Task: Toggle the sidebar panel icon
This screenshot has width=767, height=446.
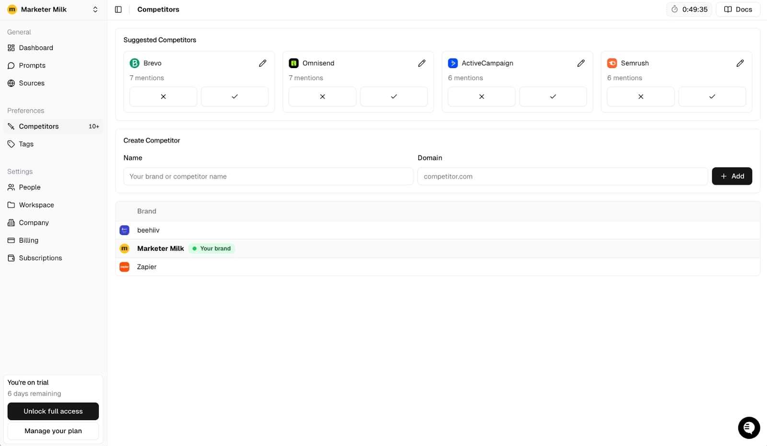Action: pyautogui.click(x=118, y=10)
